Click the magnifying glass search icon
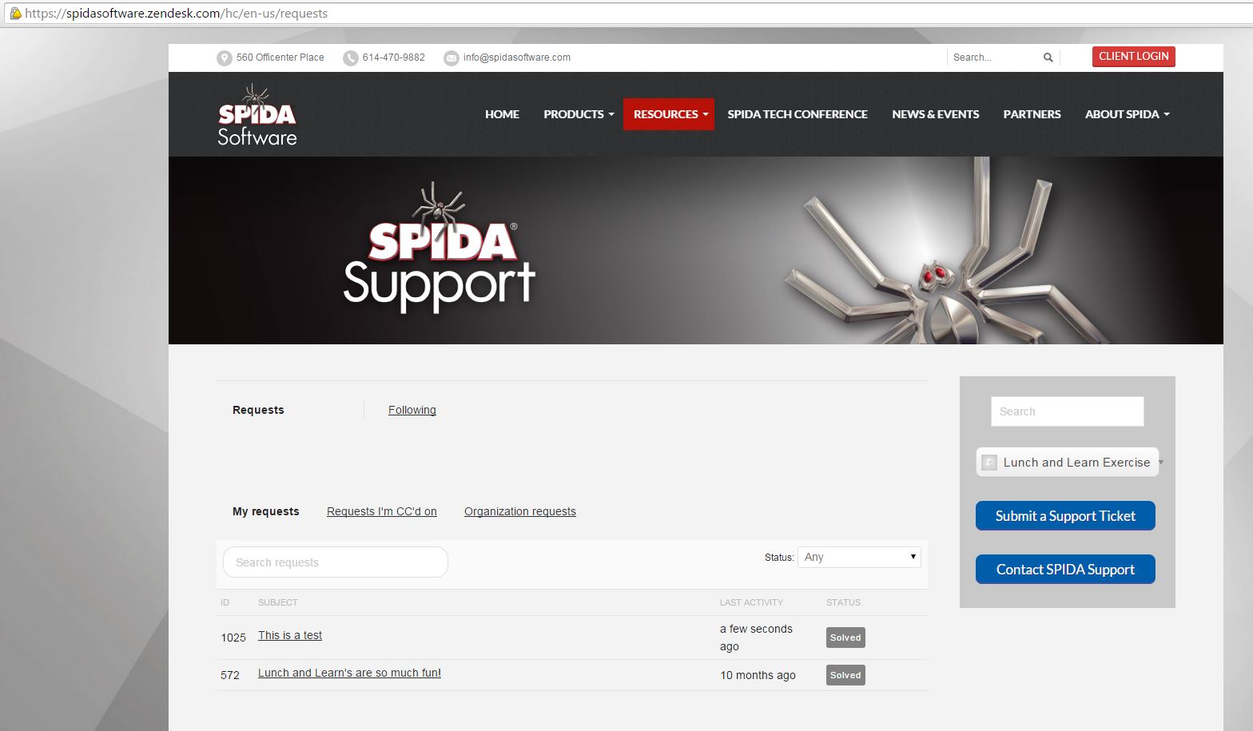Viewport: 1253px width, 731px height. [x=1048, y=58]
